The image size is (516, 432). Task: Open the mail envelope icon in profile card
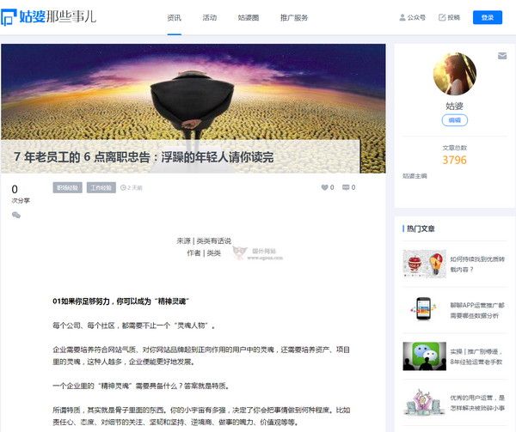tap(502, 56)
